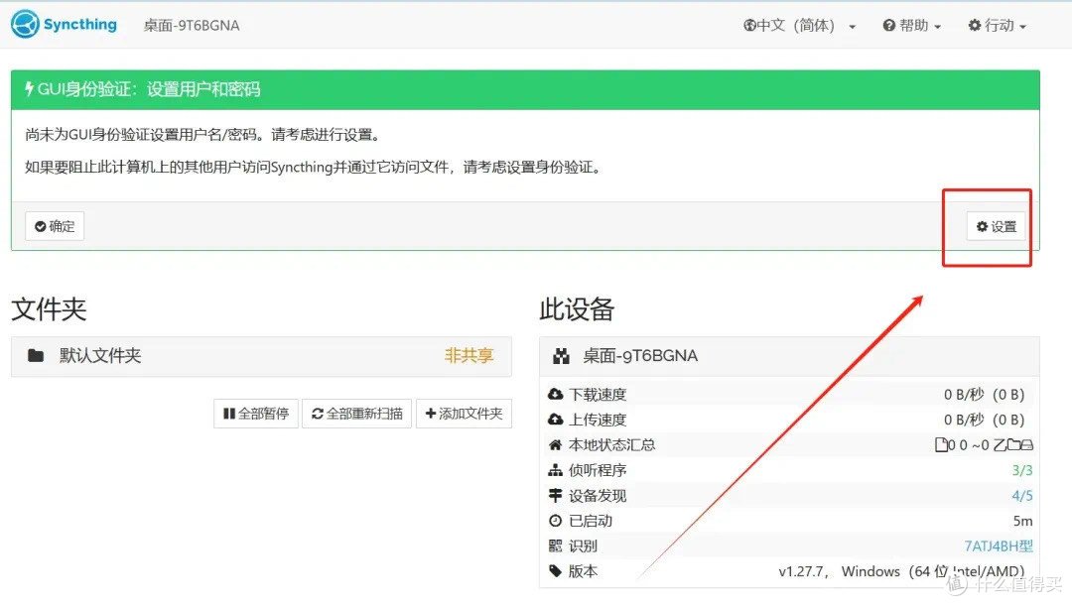Click the folder icon of 默认文件夹
This screenshot has height=606, width=1072.
tap(35, 356)
